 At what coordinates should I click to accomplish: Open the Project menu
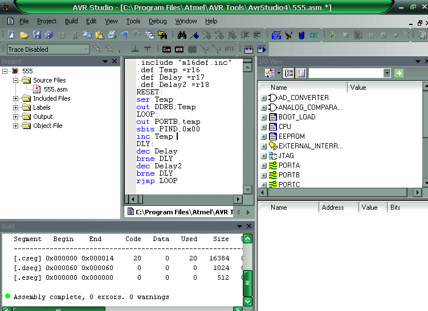(47, 21)
